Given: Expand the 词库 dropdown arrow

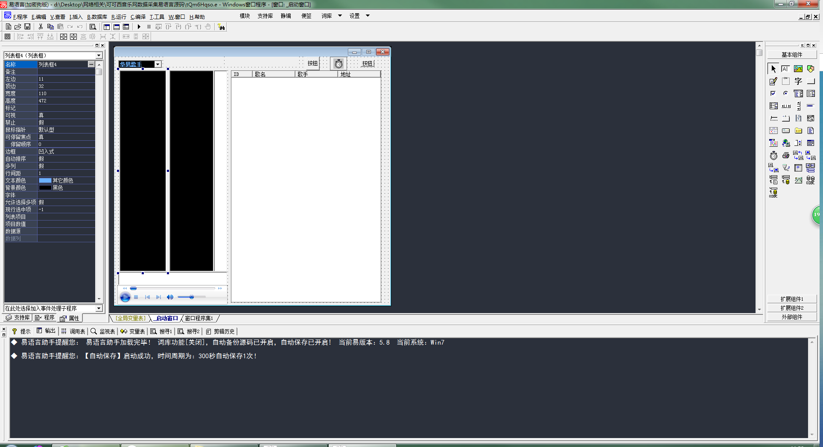Looking at the screenshot, I should [x=340, y=16].
